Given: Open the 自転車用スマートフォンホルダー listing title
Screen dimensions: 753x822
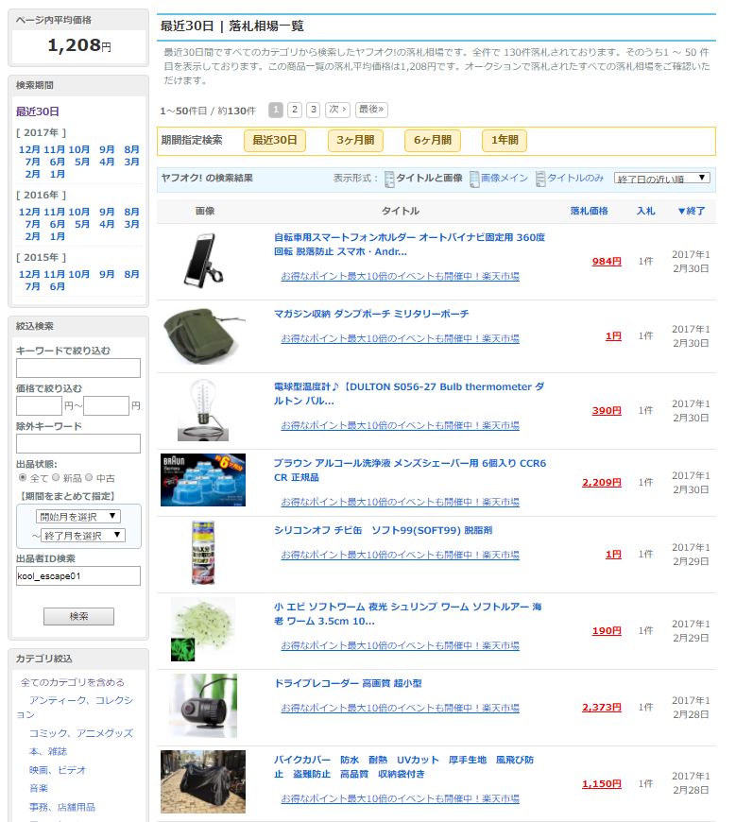Looking at the screenshot, I should click(409, 245).
